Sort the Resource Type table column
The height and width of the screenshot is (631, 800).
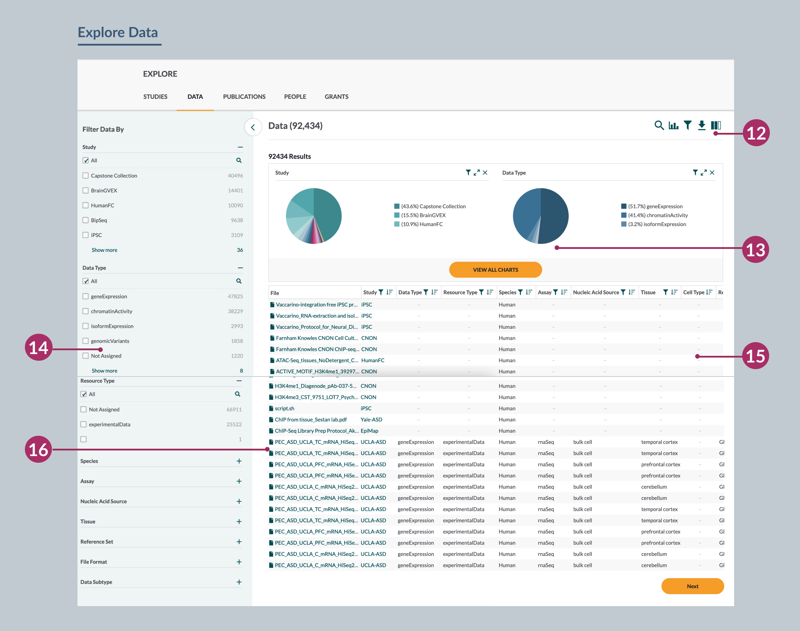pyautogui.click(x=490, y=292)
